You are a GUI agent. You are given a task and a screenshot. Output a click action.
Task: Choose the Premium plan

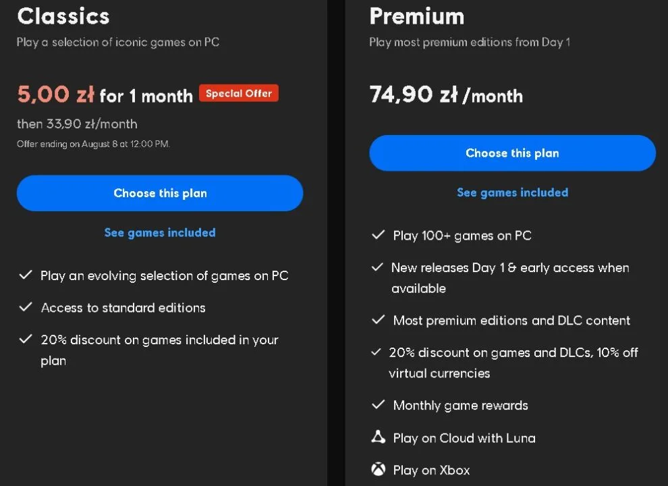click(x=512, y=153)
